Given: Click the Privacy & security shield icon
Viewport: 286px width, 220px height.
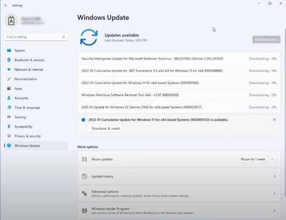Looking at the screenshot, I should tap(9, 136).
